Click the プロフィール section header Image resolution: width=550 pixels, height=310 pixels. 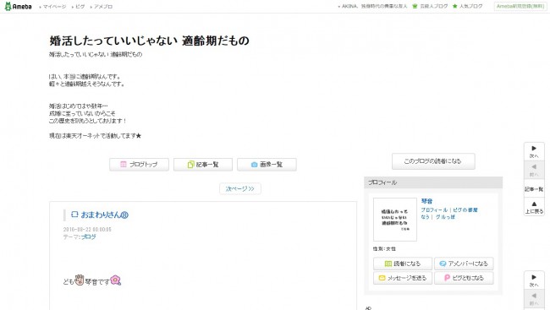(433, 182)
